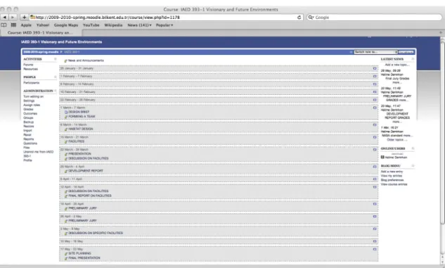Show only week 1 March - 7 March
This screenshot has height=268, width=445.
click(375, 108)
